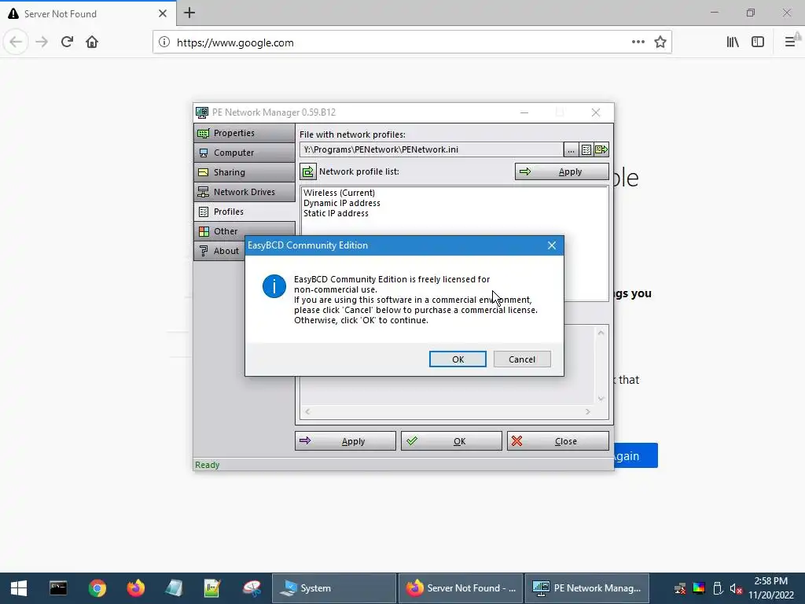Click Apply next to Network profile list
The height and width of the screenshot is (604, 805).
pos(561,171)
